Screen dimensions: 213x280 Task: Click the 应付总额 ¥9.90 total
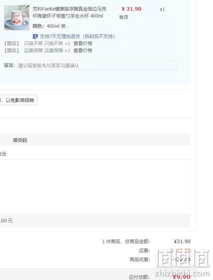pos(181,277)
